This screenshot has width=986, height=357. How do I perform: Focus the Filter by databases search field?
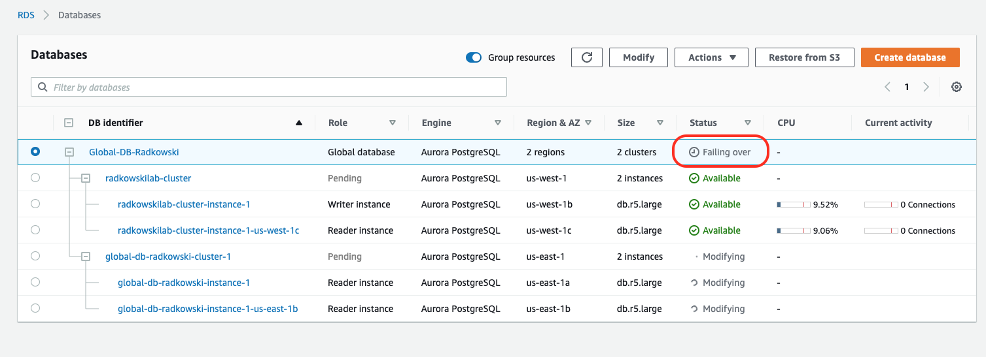(268, 87)
